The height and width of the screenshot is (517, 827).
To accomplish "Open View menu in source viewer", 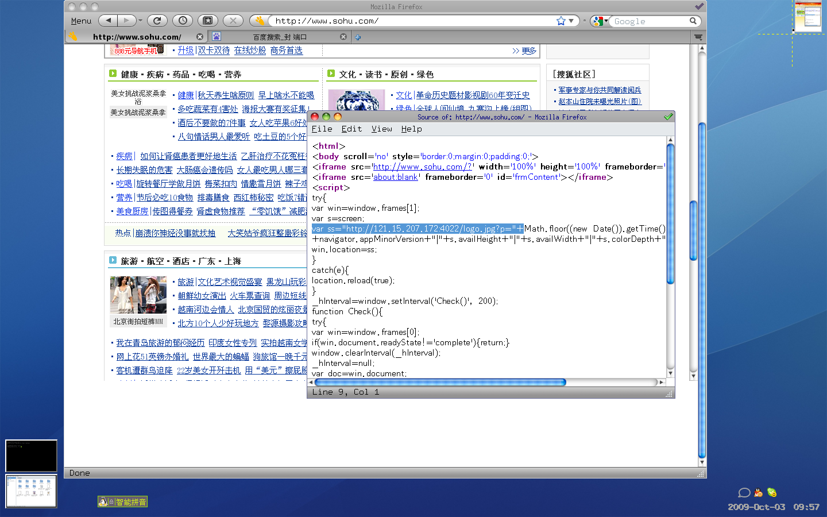I will 381,129.
